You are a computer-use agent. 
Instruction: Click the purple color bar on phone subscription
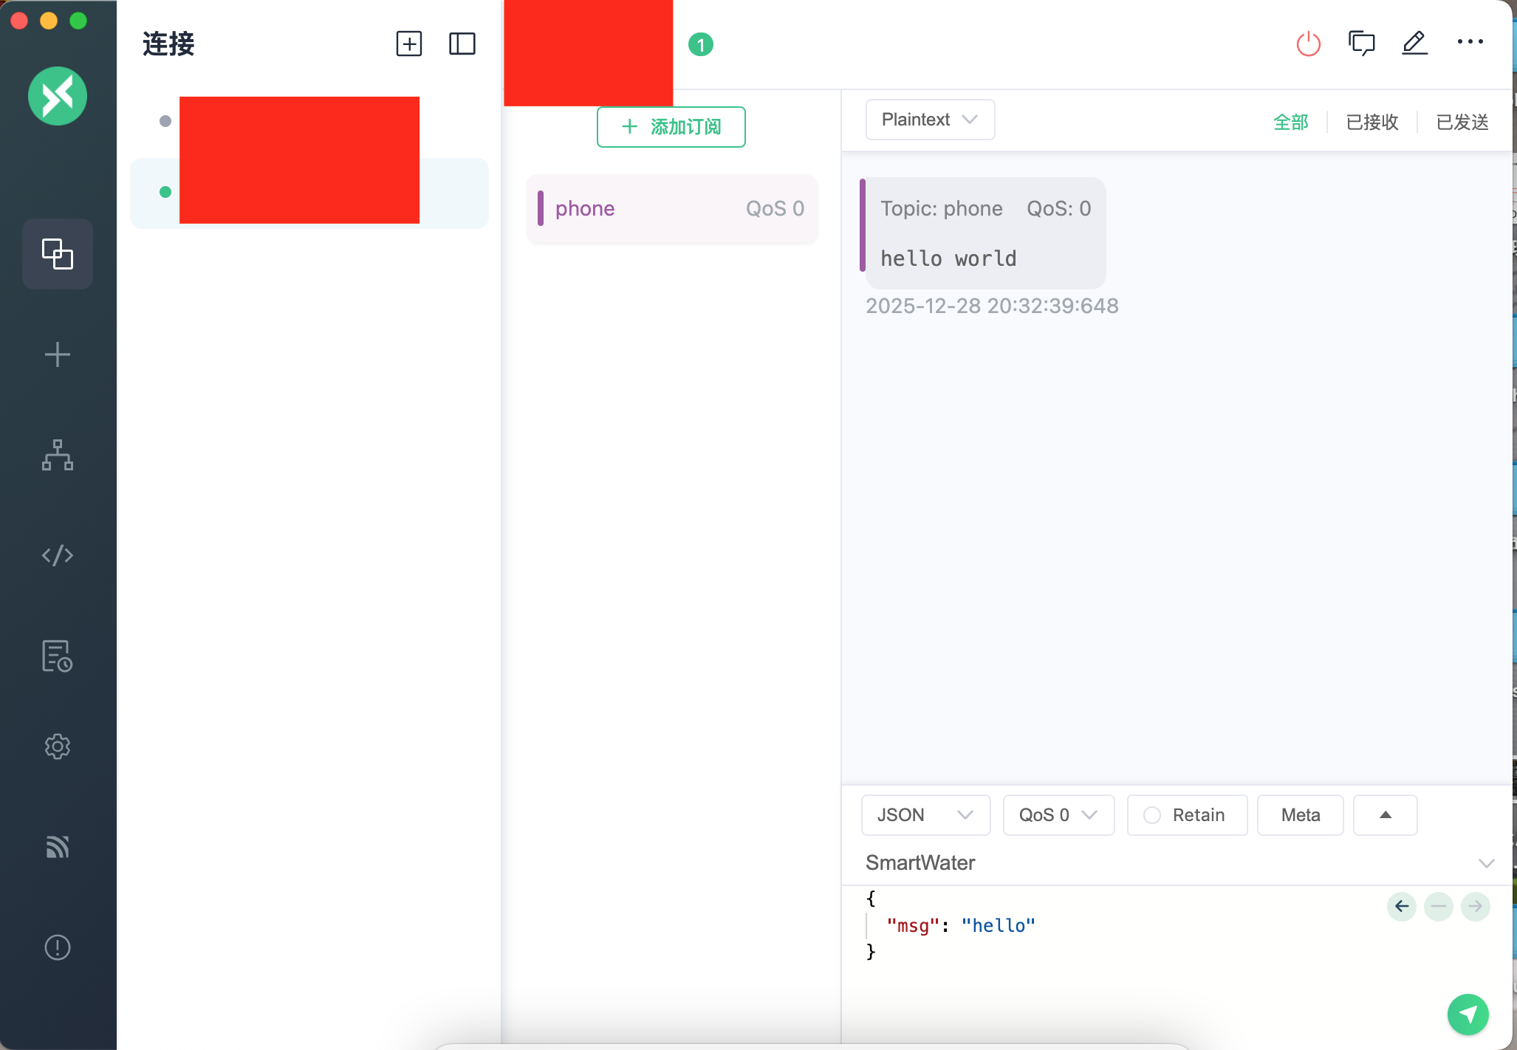coord(541,208)
